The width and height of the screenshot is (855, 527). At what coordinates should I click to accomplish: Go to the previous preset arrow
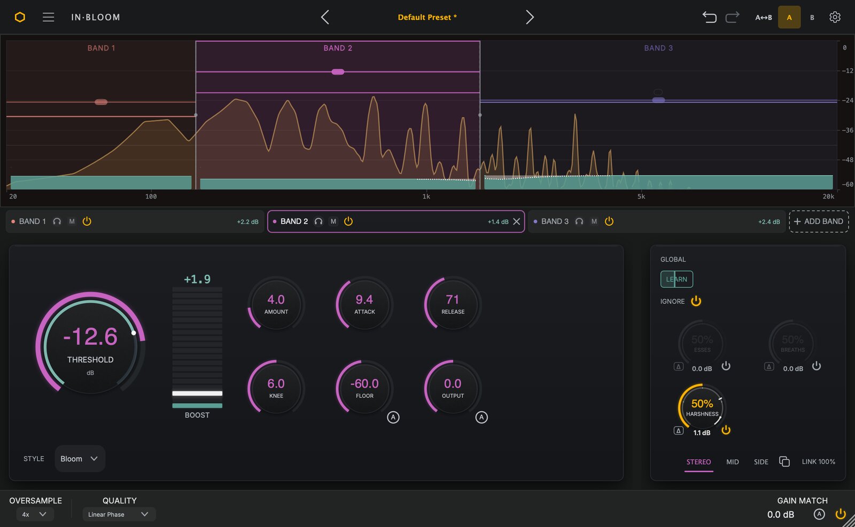(325, 17)
